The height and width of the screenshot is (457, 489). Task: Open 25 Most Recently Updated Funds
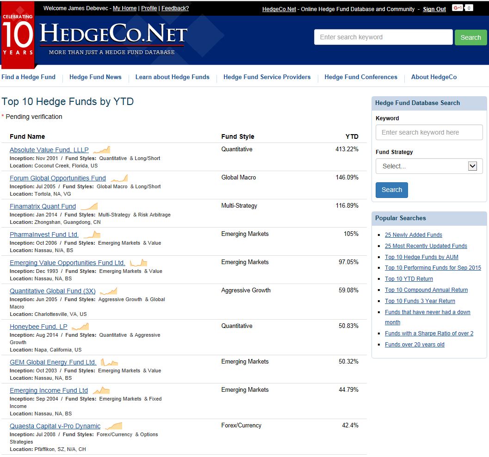click(426, 246)
